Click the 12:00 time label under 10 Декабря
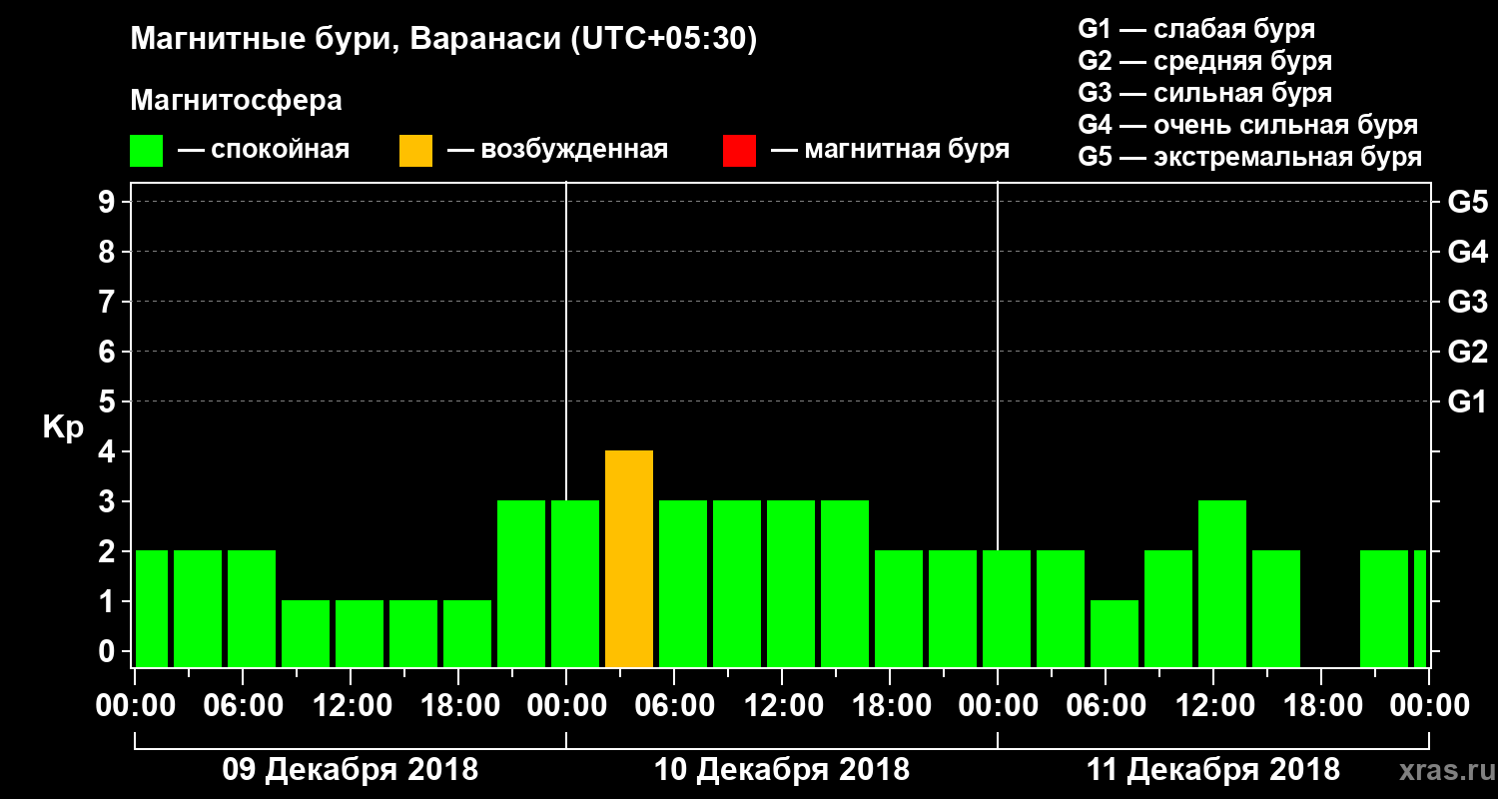1498x799 pixels. 782,706
